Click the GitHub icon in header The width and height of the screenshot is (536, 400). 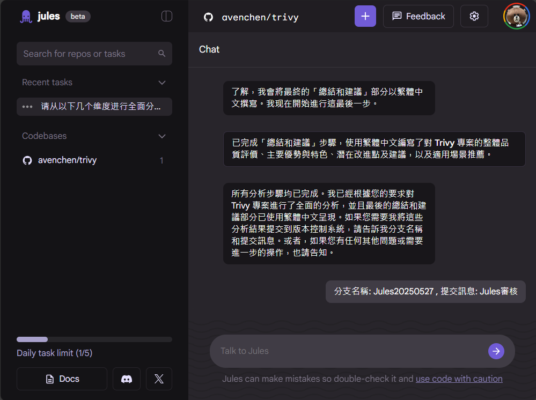tap(209, 17)
